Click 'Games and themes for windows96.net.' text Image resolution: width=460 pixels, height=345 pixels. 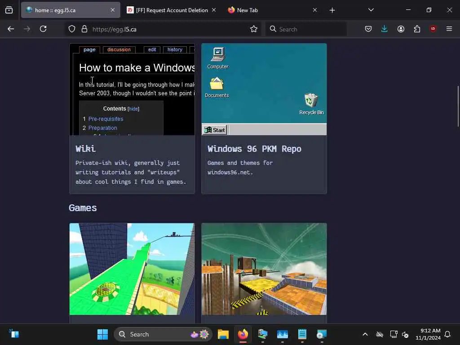[x=240, y=168]
